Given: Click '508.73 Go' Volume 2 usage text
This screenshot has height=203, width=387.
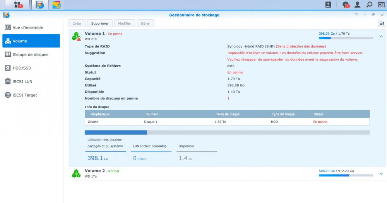Looking at the screenshot, I should click(x=327, y=171).
